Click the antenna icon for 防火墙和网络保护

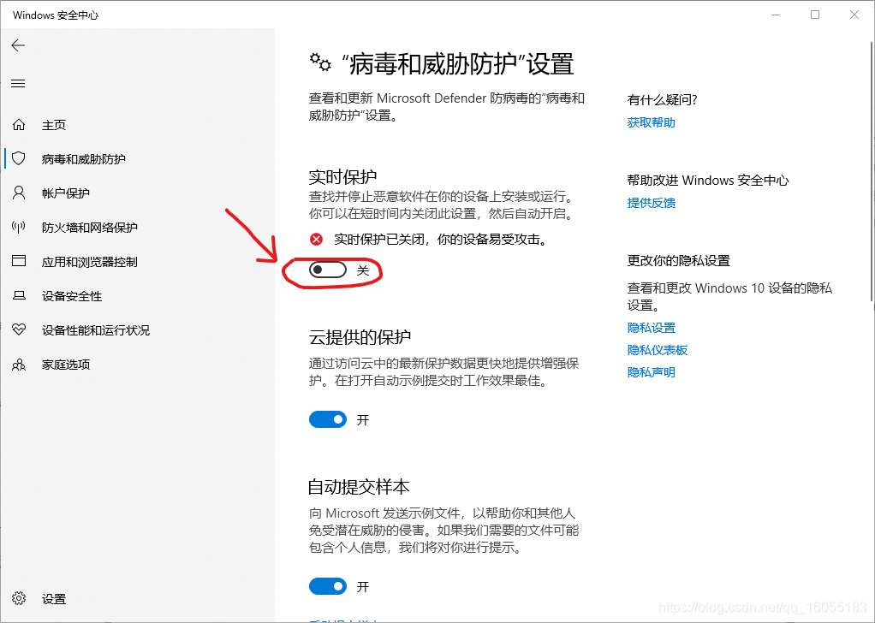(19, 227)
